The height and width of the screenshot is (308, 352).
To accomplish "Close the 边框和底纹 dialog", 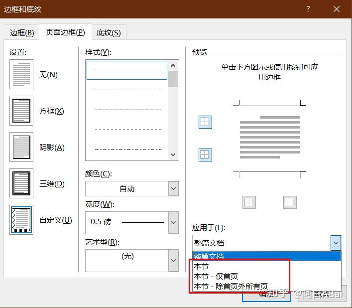I will tap(336, 9).
